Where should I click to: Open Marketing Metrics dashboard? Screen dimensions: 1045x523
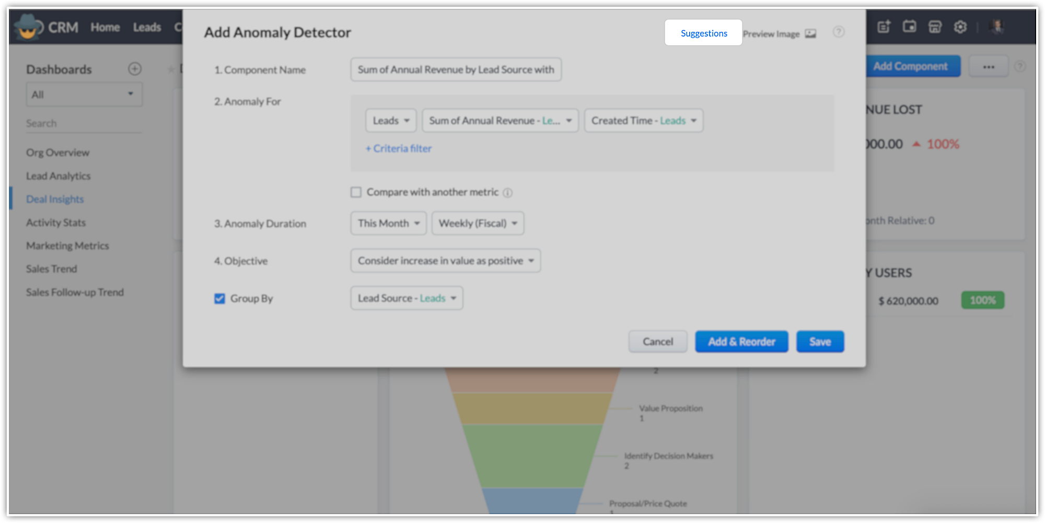[x=67, y=246]
